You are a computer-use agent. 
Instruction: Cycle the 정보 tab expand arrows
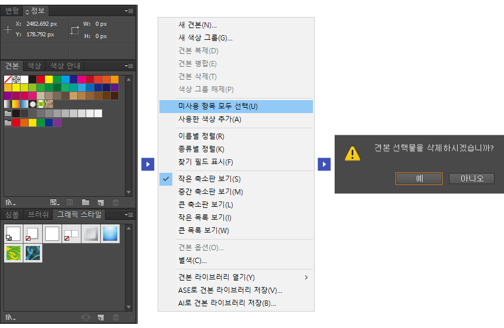pyautogui.click(x=27, y=12)
